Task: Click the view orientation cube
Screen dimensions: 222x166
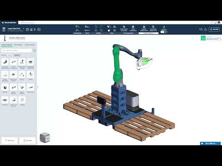Action: (45, 137)
